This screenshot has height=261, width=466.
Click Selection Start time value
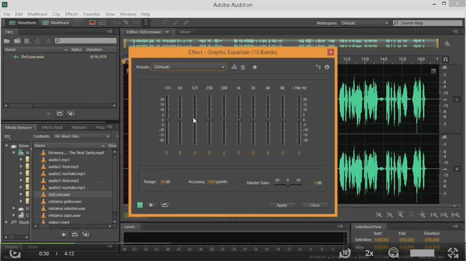pos(381,240)
